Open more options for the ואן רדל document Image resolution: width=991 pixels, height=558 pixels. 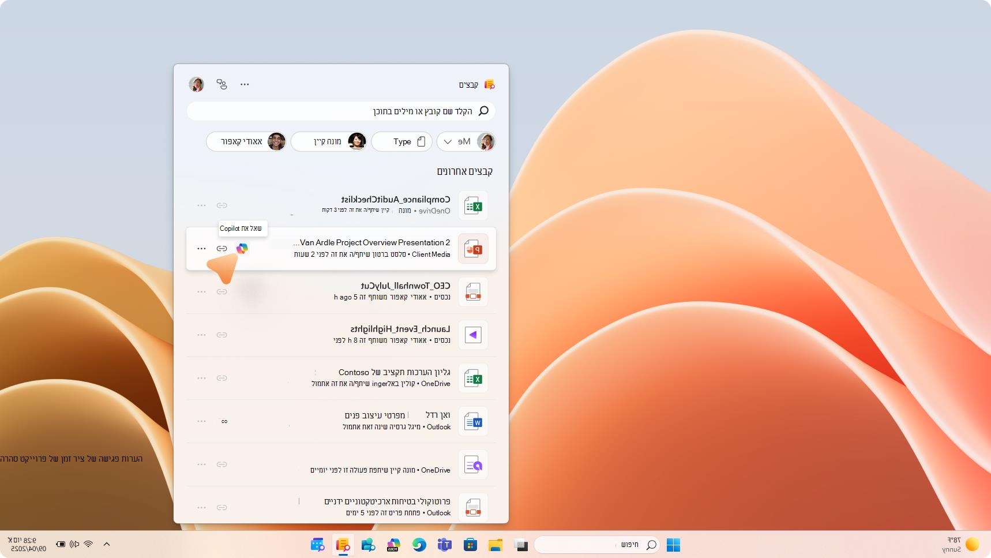tap(201, 421)
